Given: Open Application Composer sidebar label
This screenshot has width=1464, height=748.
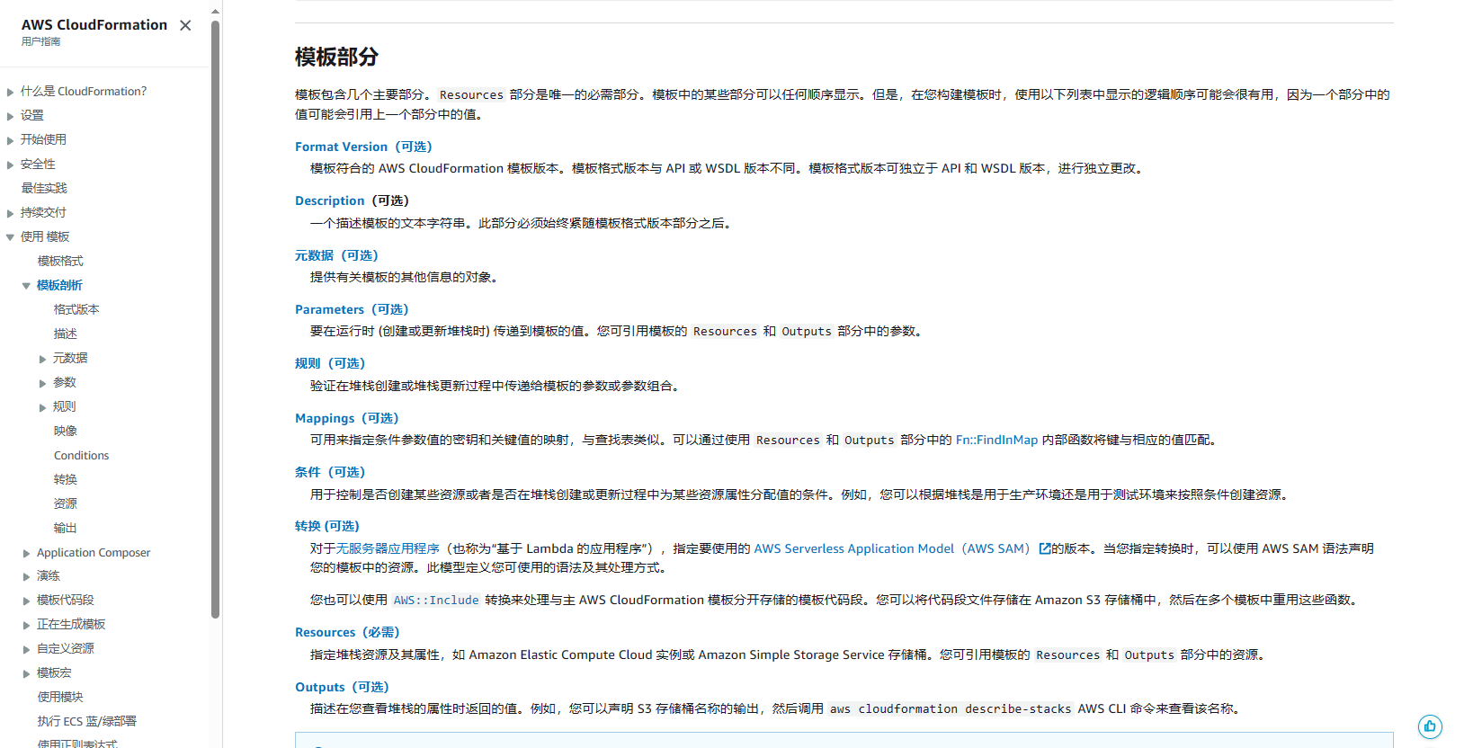Looking at the screenshot, I should click(x=94, y=552).
